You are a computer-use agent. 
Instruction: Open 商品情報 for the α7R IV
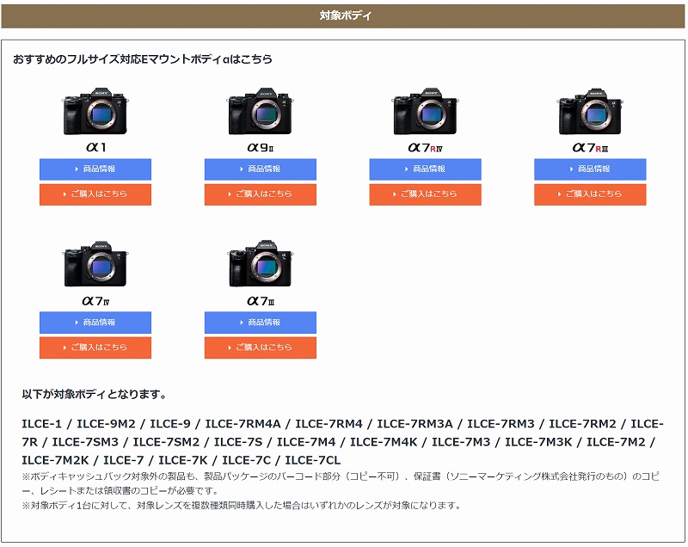(425, 169)
